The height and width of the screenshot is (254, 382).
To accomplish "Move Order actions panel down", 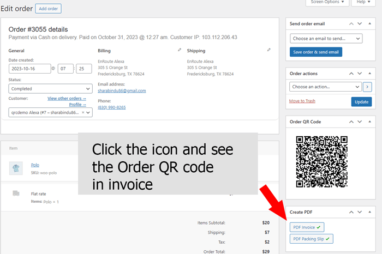I will pyautogui.click(x=360, y=74).
